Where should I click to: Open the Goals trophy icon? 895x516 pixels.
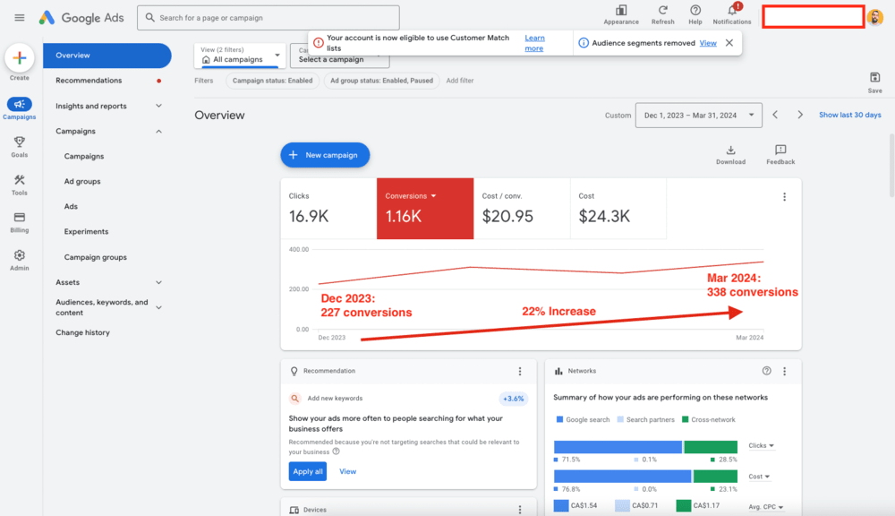click(20, 143)
